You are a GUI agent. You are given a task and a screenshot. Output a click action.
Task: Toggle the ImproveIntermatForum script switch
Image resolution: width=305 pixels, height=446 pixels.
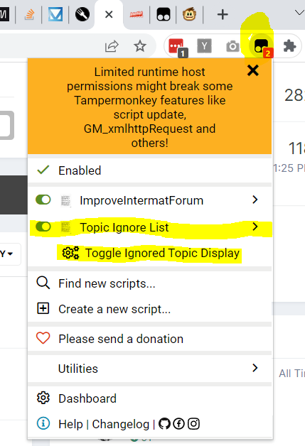tap(43, 200)
